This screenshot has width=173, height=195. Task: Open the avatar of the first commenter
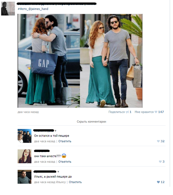click(x=25, y=136)
